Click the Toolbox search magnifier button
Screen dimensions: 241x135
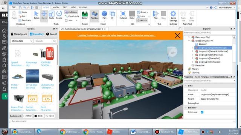[x=54, y=41]
